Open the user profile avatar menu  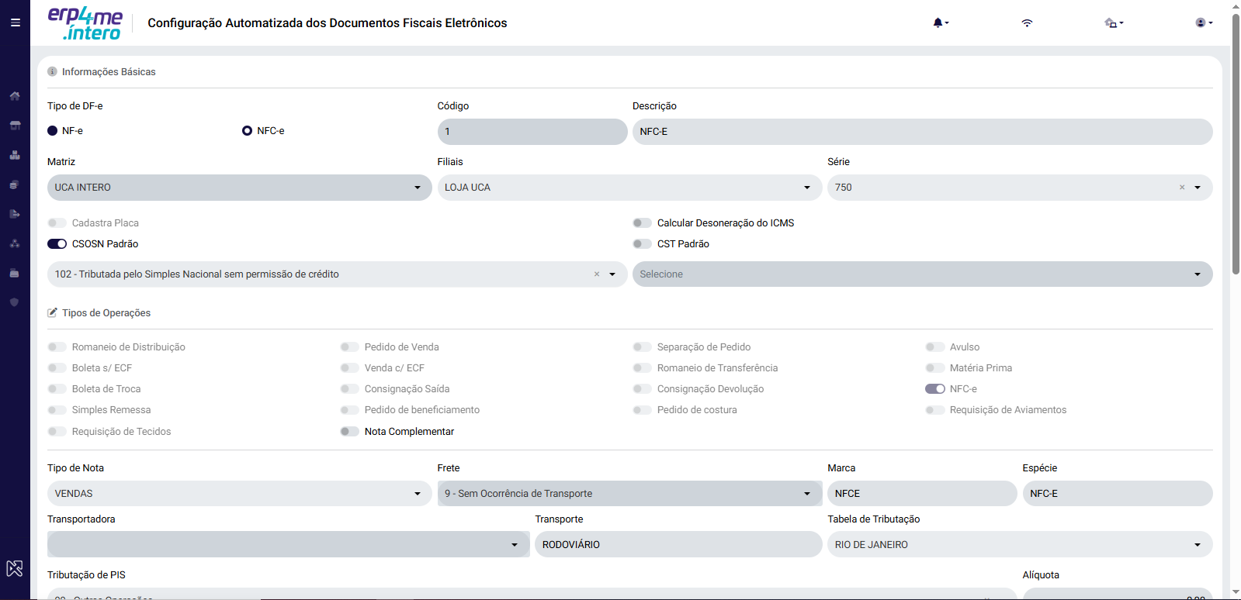[x=1204, y=22]
